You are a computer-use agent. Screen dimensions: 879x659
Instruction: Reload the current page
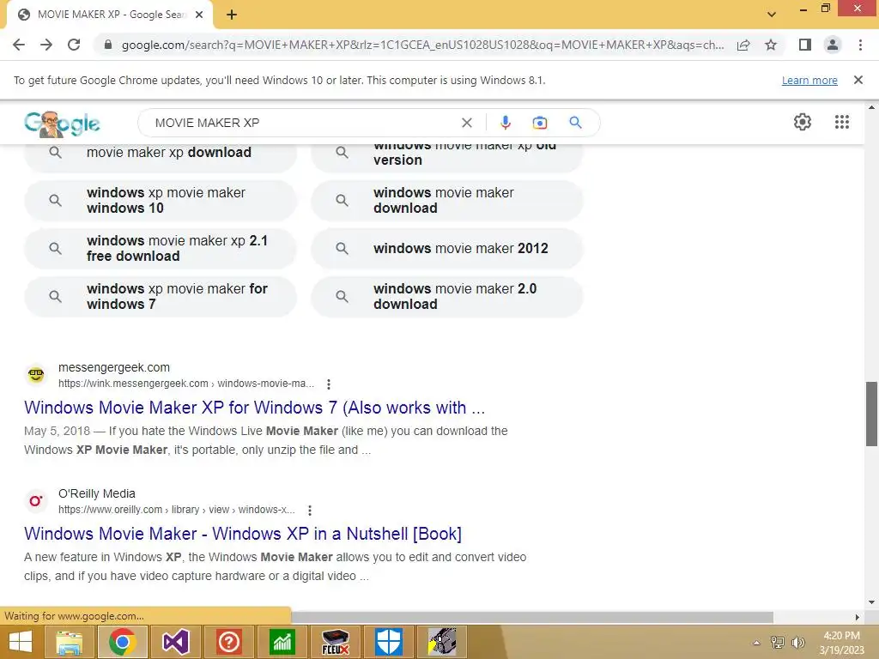pyautogui.click(x=74, y=45)
